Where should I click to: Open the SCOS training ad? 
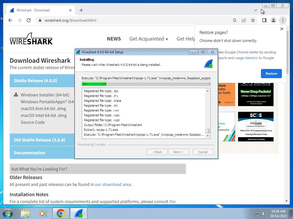tap(256, 127)
